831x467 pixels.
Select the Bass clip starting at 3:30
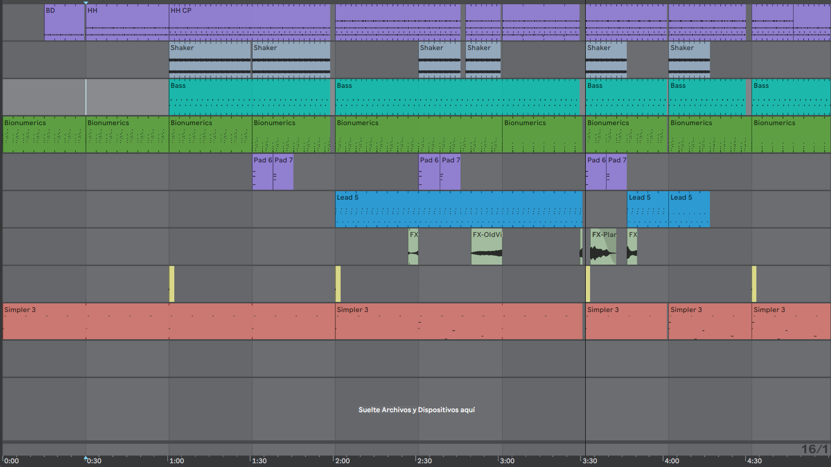click(626, 97)
